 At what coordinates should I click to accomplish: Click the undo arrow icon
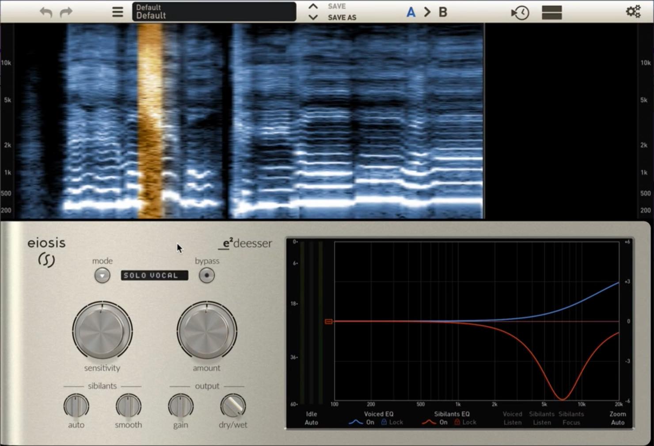46,12
